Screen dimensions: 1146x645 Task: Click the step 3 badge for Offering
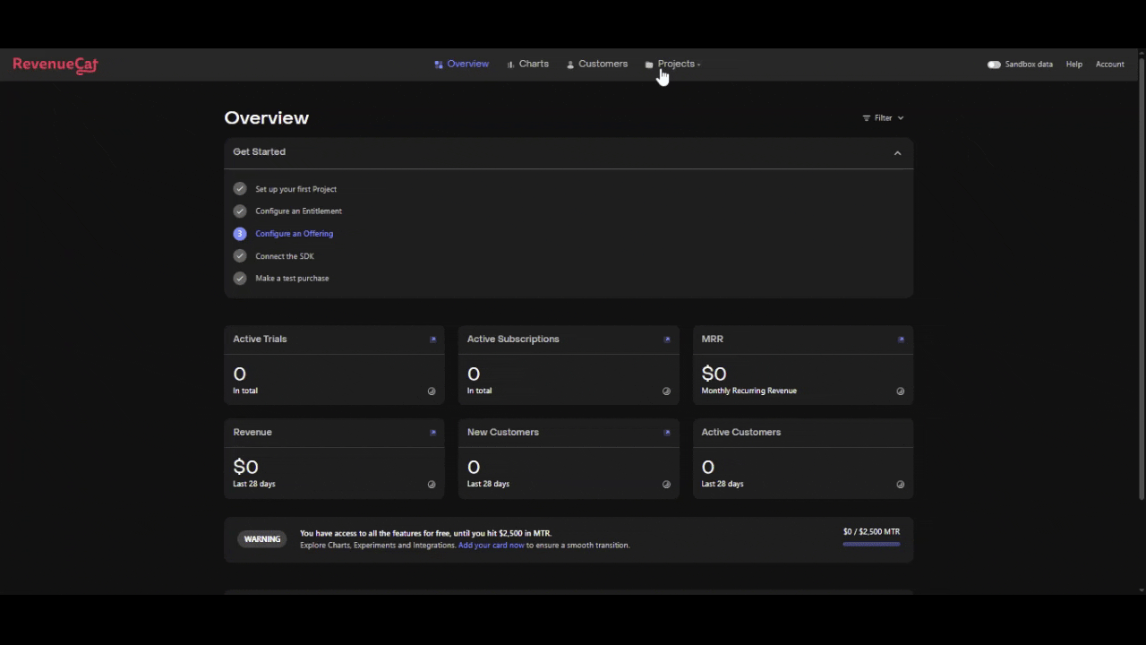click(239, 233)
